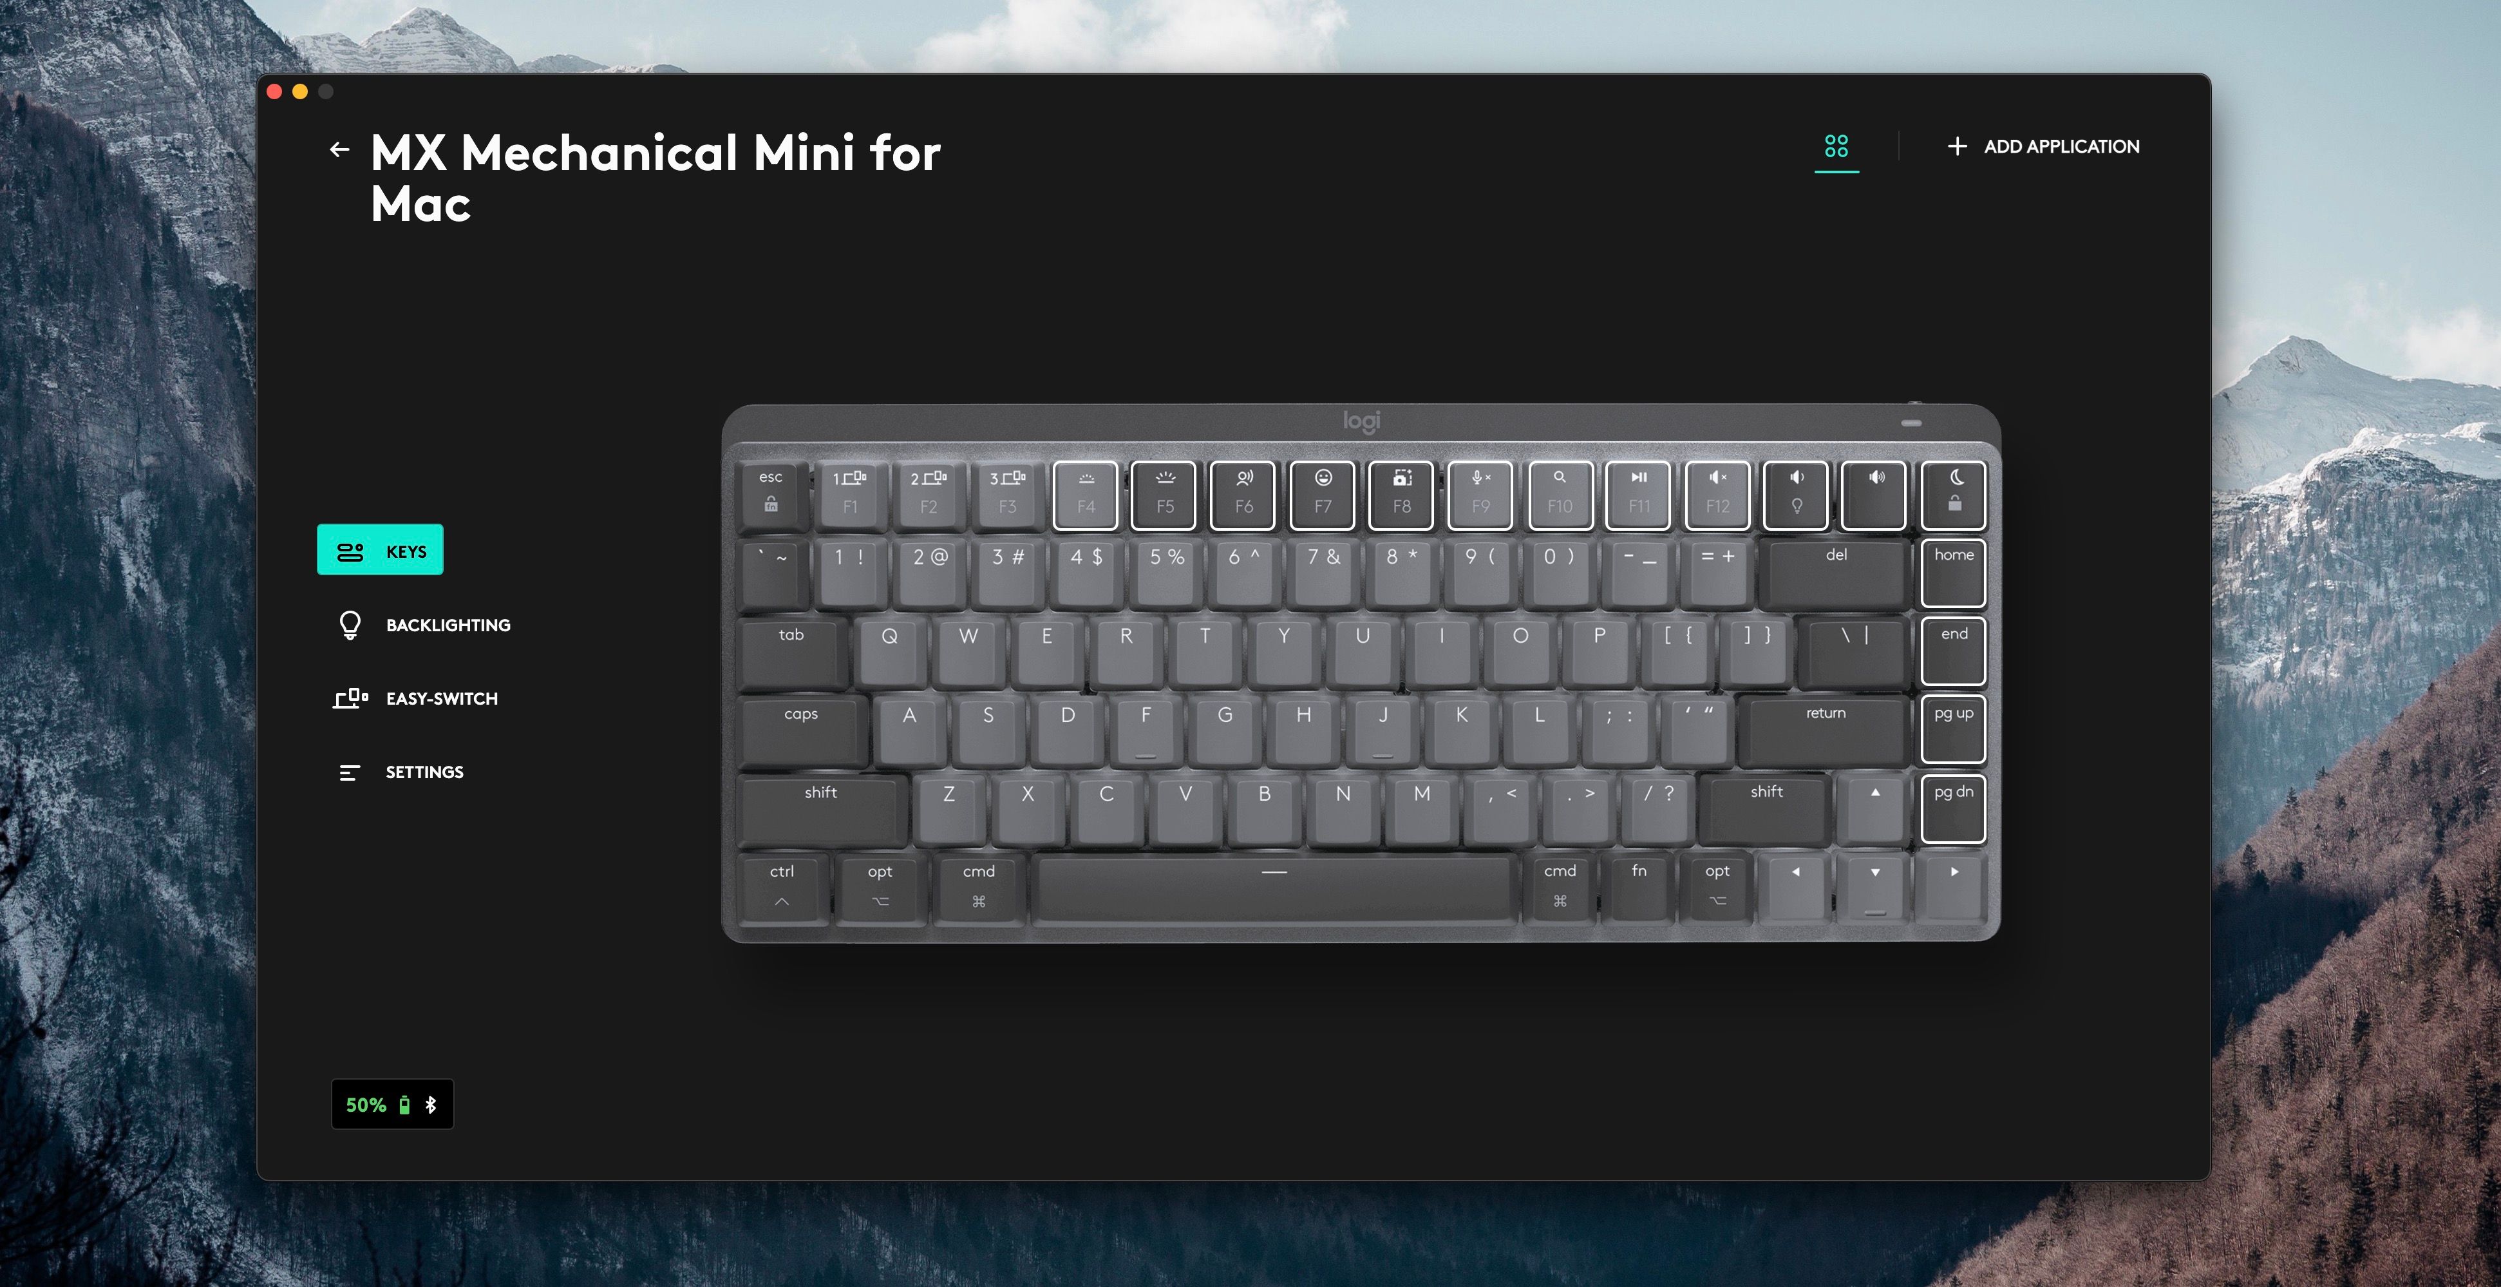Click ADD APPLICATION button
2501x1287 pixels.
point(2043,147)
